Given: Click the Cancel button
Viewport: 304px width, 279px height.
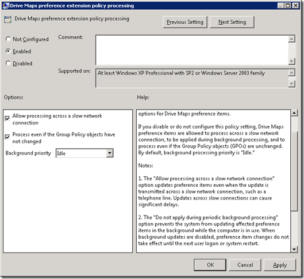Looking at the screenshot, I should pos(245,265).
